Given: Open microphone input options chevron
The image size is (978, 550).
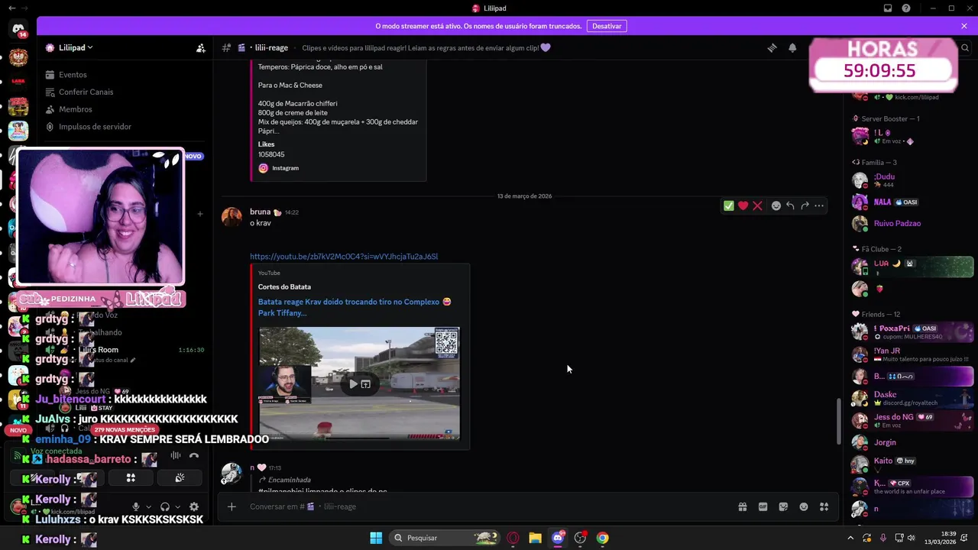Looking at the screenshot, I should click(x=148, y=506).
